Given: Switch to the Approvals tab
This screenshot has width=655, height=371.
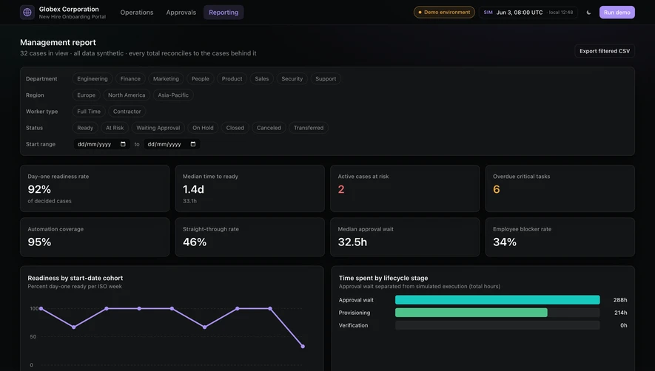Looking at the screenshot, I should [x=181, y=12].
